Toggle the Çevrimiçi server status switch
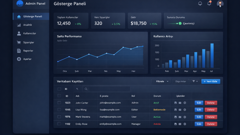Screen dimensions: 240x135 tap(175, 23)
